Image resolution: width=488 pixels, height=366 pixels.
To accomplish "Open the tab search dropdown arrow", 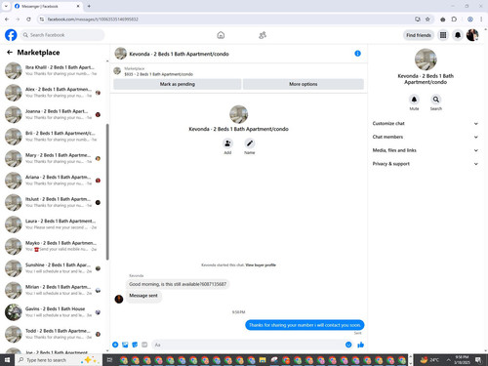I will coord(6,6).
